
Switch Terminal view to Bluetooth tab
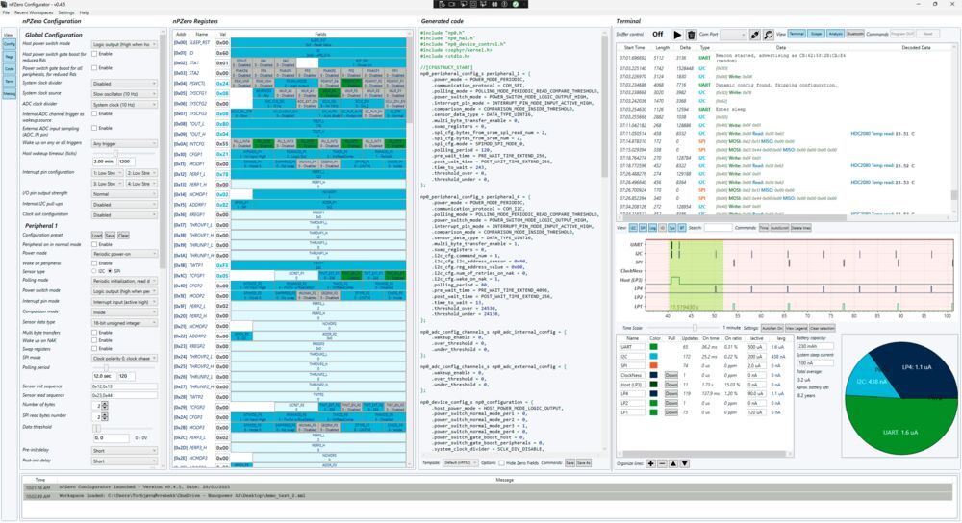click(855, 34)
